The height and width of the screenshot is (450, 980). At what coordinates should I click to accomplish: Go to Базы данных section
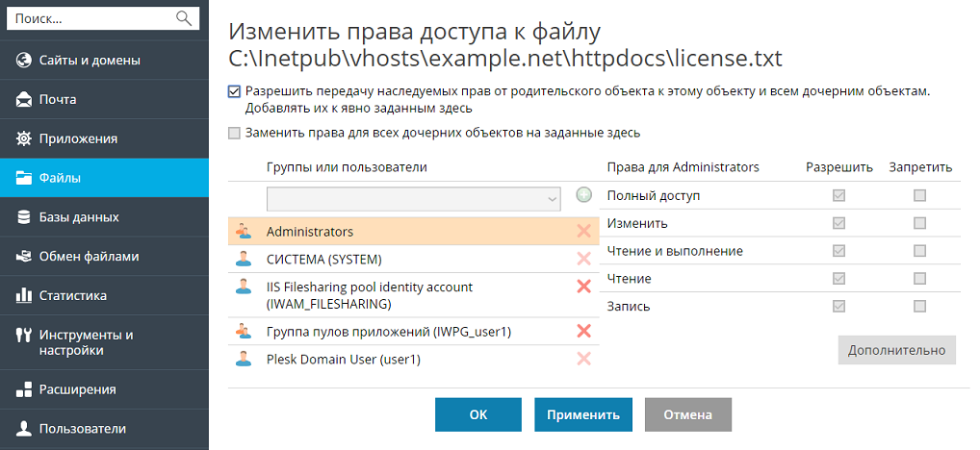[79, 216]
